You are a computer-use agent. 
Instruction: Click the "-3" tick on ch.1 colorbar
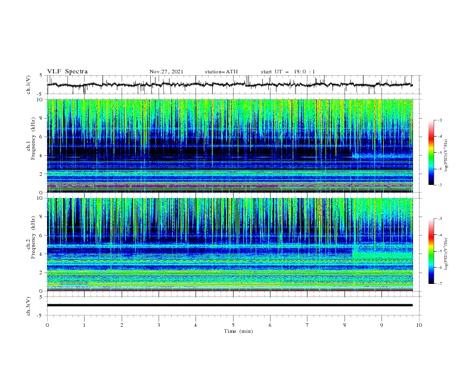tap(440, 120)
